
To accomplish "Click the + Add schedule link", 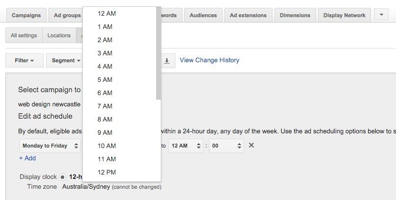I will click(27, 158).
